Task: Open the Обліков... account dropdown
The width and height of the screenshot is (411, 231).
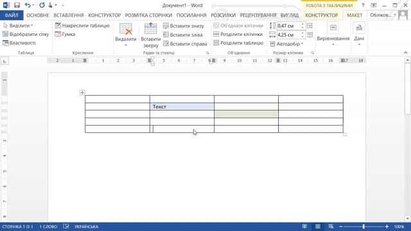Action: [x=383, y=15]
